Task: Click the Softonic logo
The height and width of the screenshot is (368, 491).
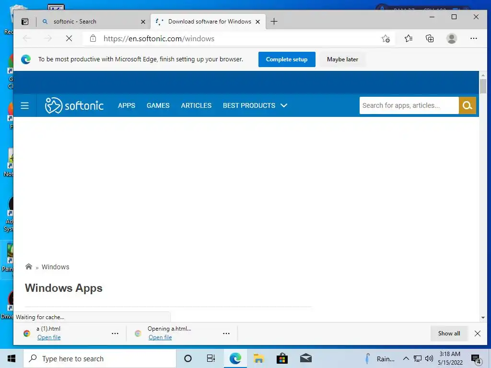Action: tap(74, 105)
